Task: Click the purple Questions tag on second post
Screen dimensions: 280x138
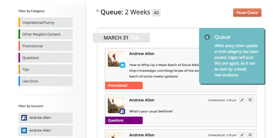Action: click(124, 120)
